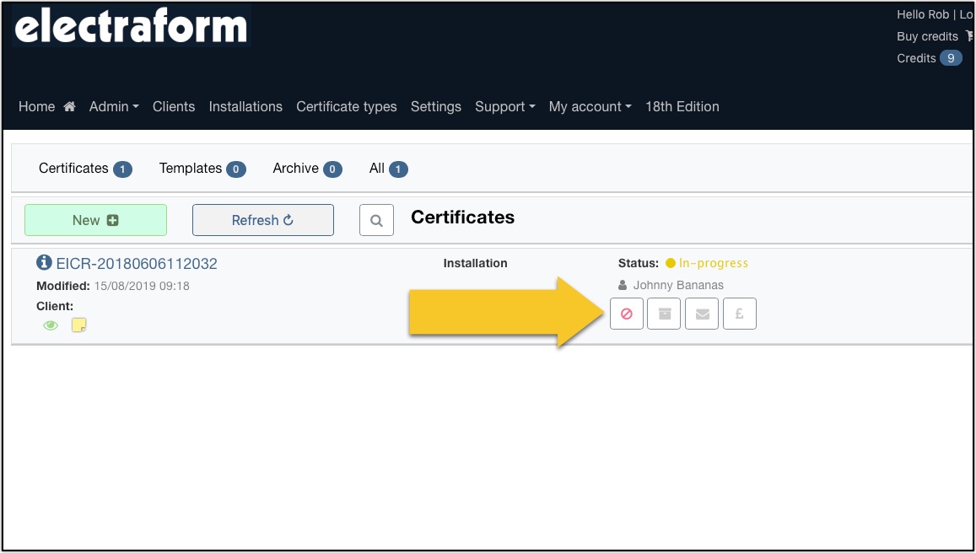Click the In-progress status label

click(714, 263)
